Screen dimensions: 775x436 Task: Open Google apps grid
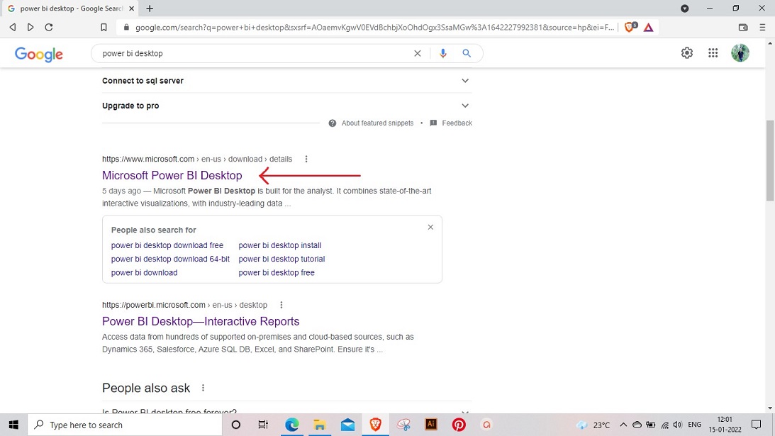[x=713, y=53]
